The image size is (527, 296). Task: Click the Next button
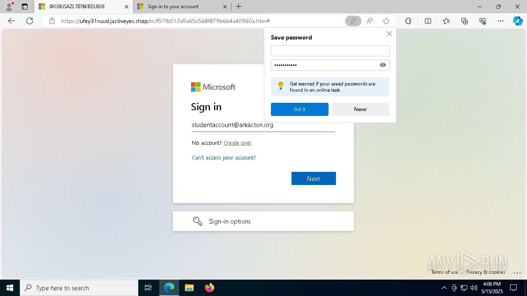(x=313, y=178)
